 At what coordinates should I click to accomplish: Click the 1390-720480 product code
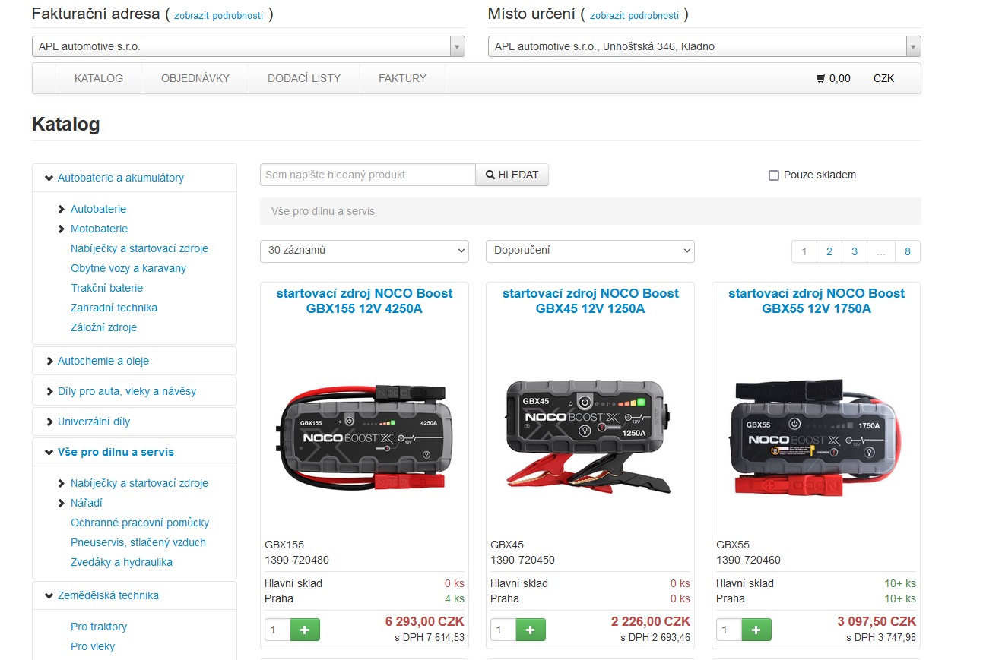pyautogui.click(x=297, y=560)
